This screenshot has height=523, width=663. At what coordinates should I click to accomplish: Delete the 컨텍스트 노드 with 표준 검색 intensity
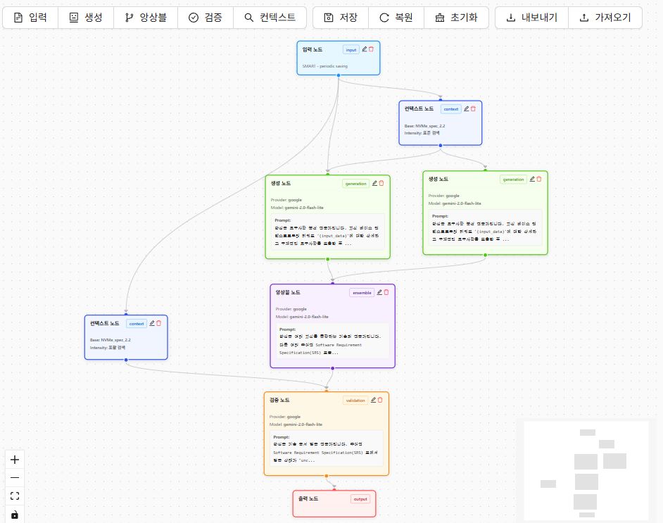point(473,108)
